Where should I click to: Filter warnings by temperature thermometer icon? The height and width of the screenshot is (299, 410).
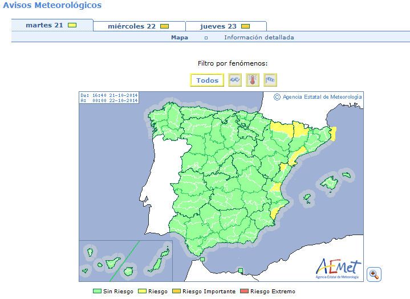click(x=252, y=80)
